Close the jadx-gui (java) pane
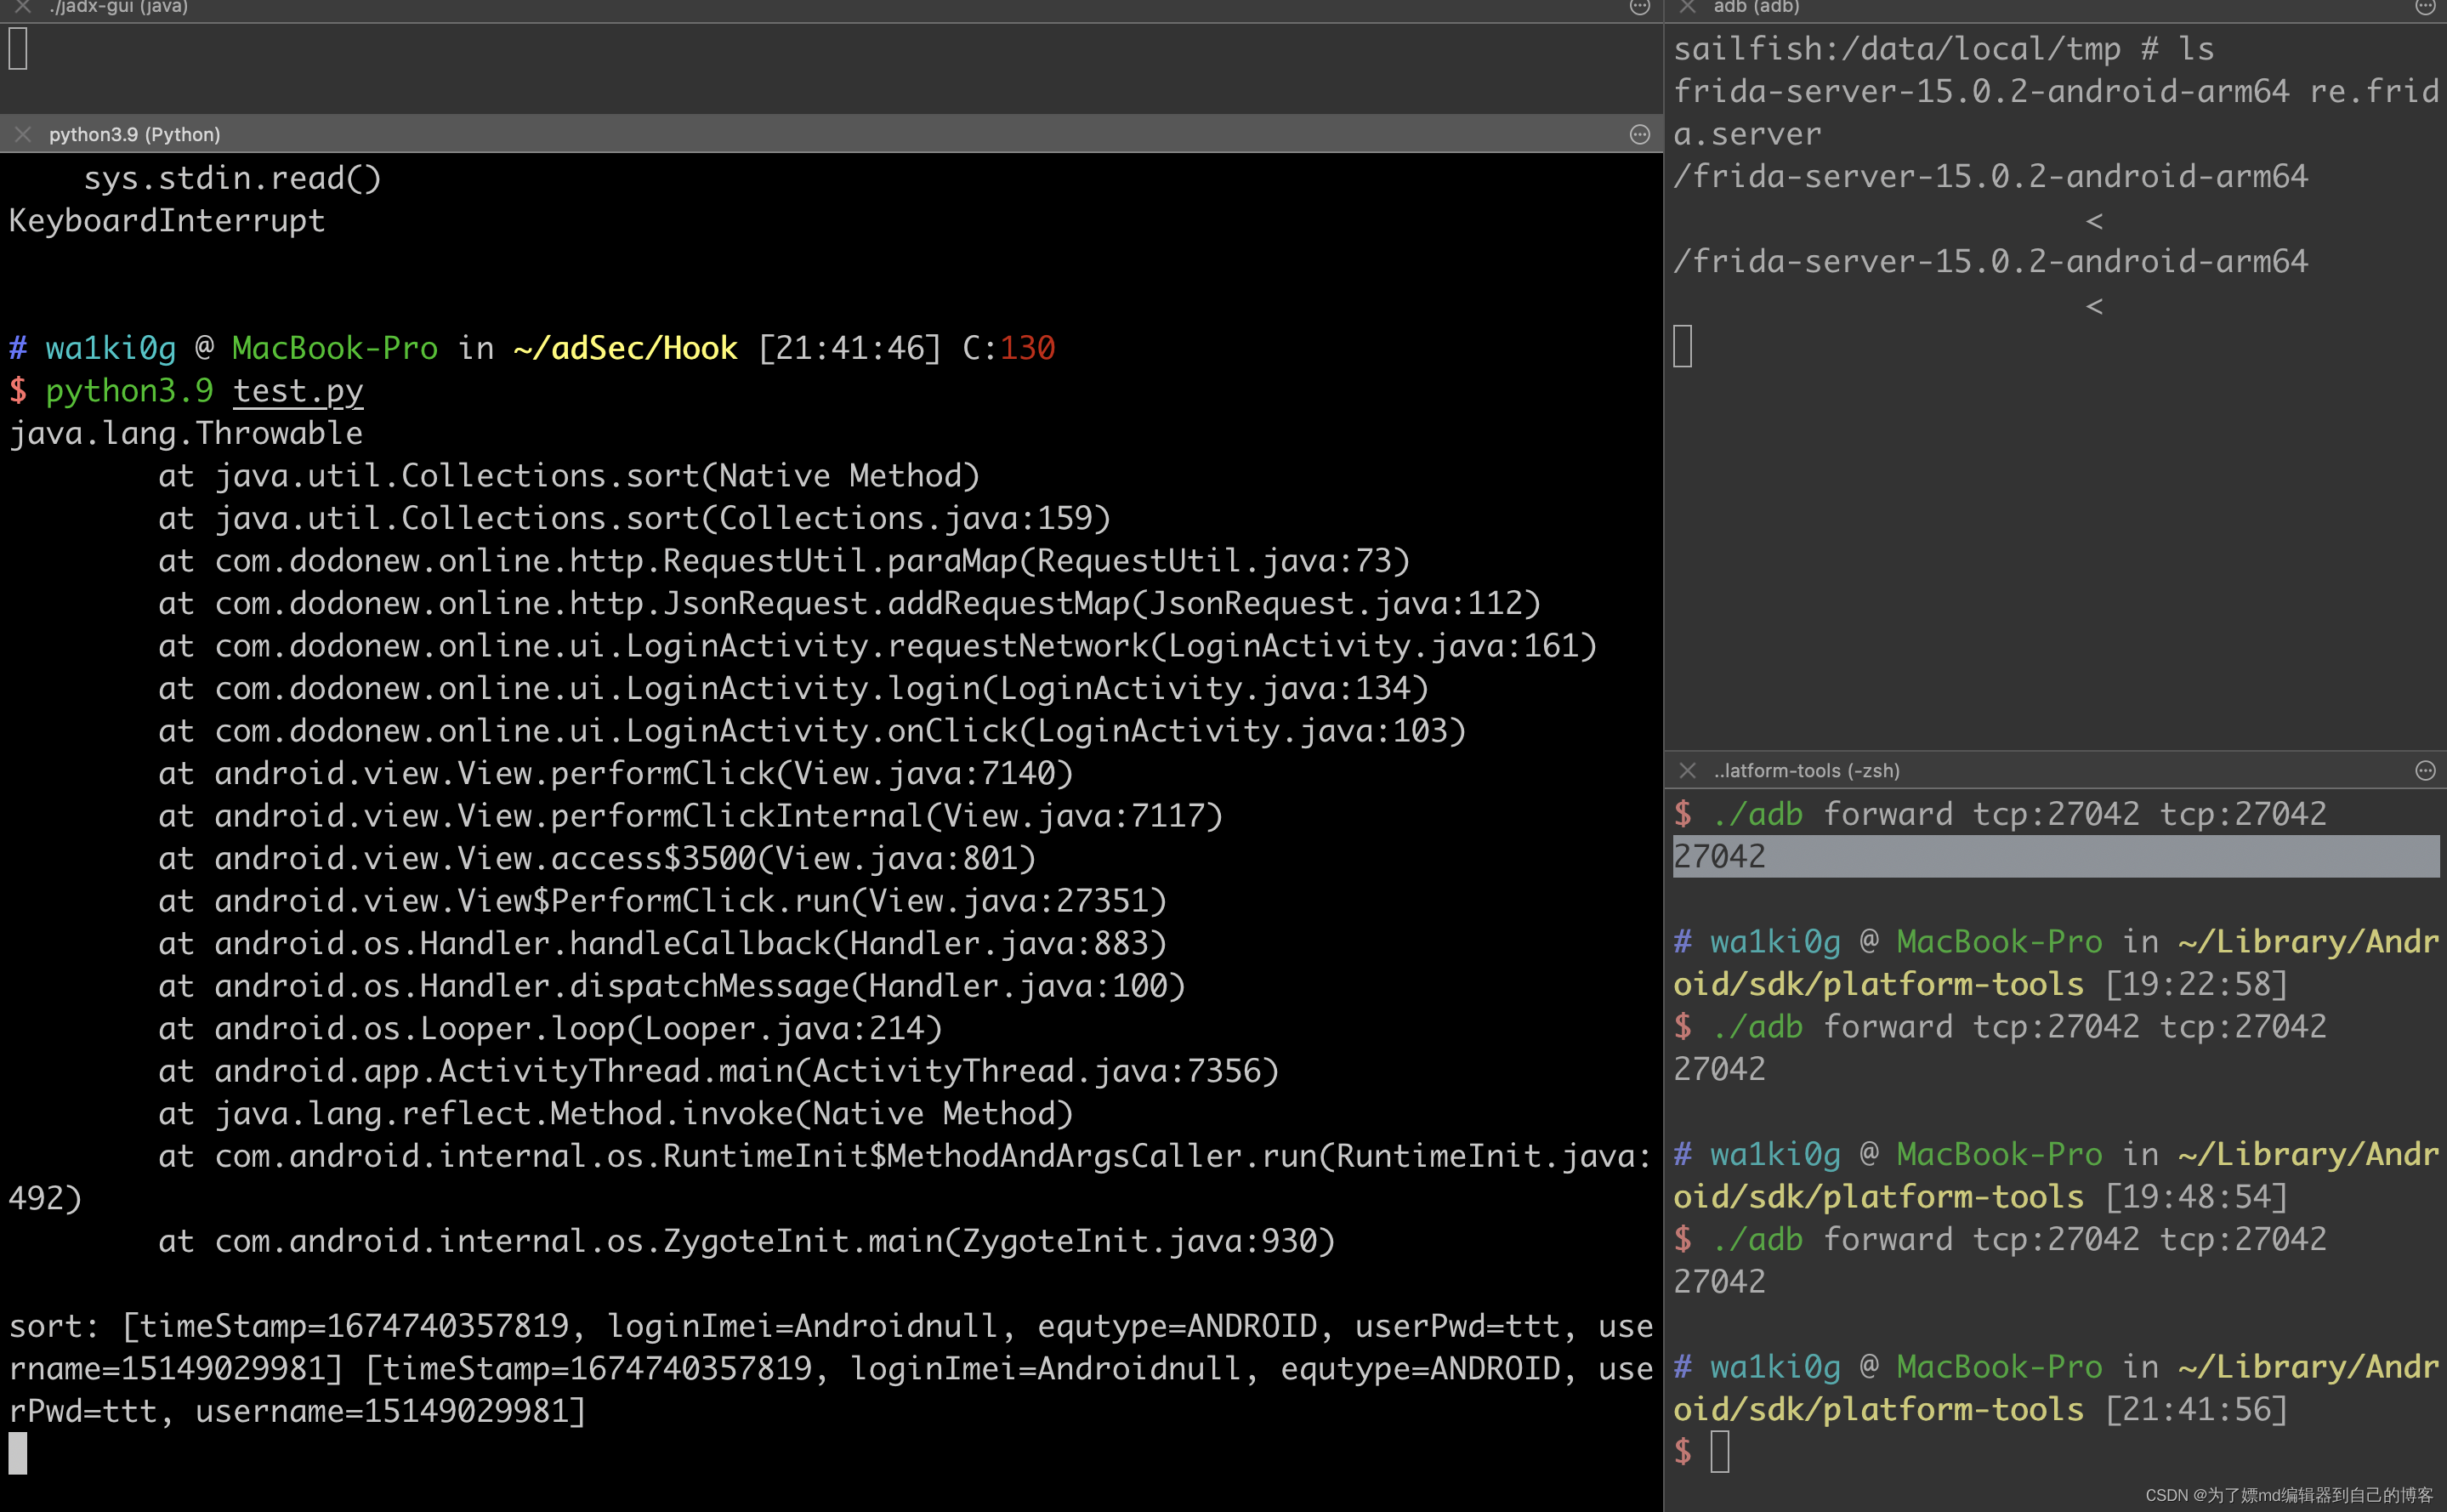This screenshot has height=1512, width=2447. (x=22, y=6)
